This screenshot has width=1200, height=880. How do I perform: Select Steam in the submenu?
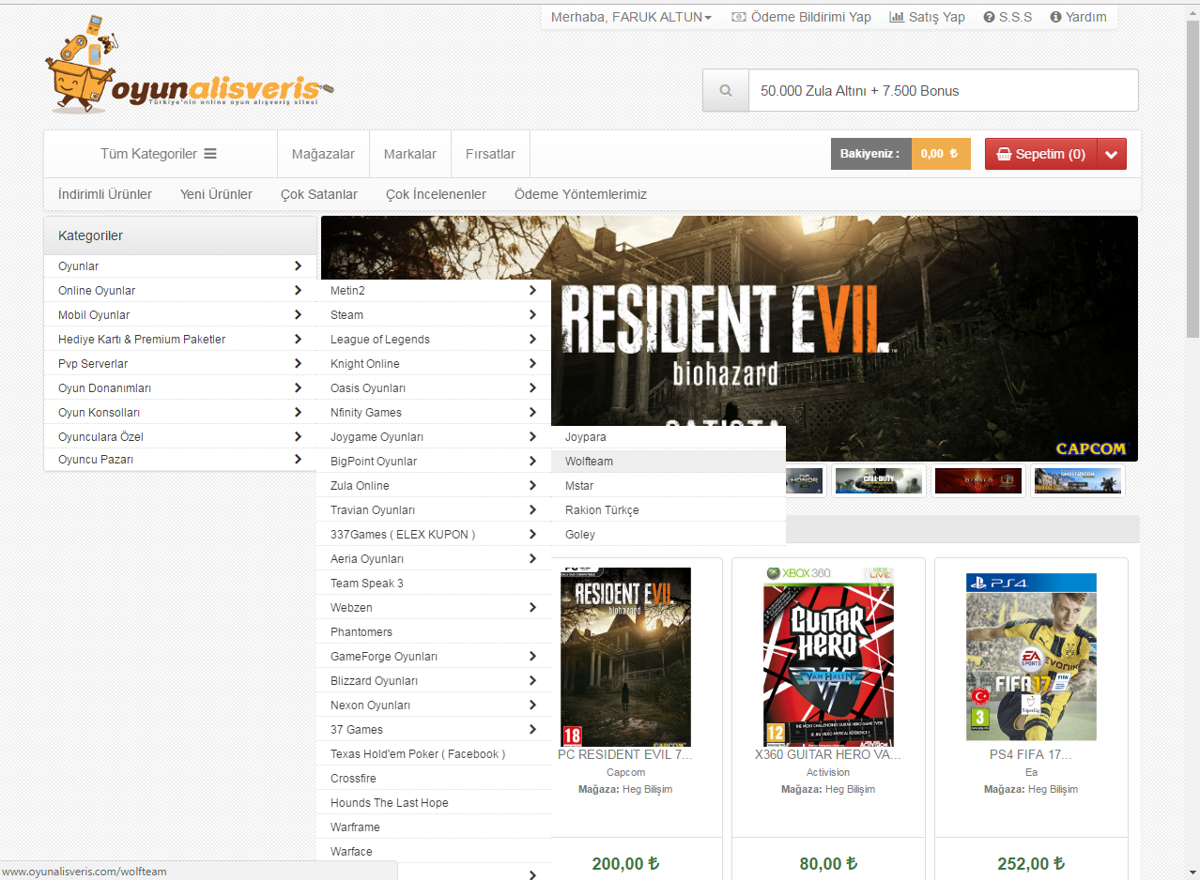click(x=434, y=315)
